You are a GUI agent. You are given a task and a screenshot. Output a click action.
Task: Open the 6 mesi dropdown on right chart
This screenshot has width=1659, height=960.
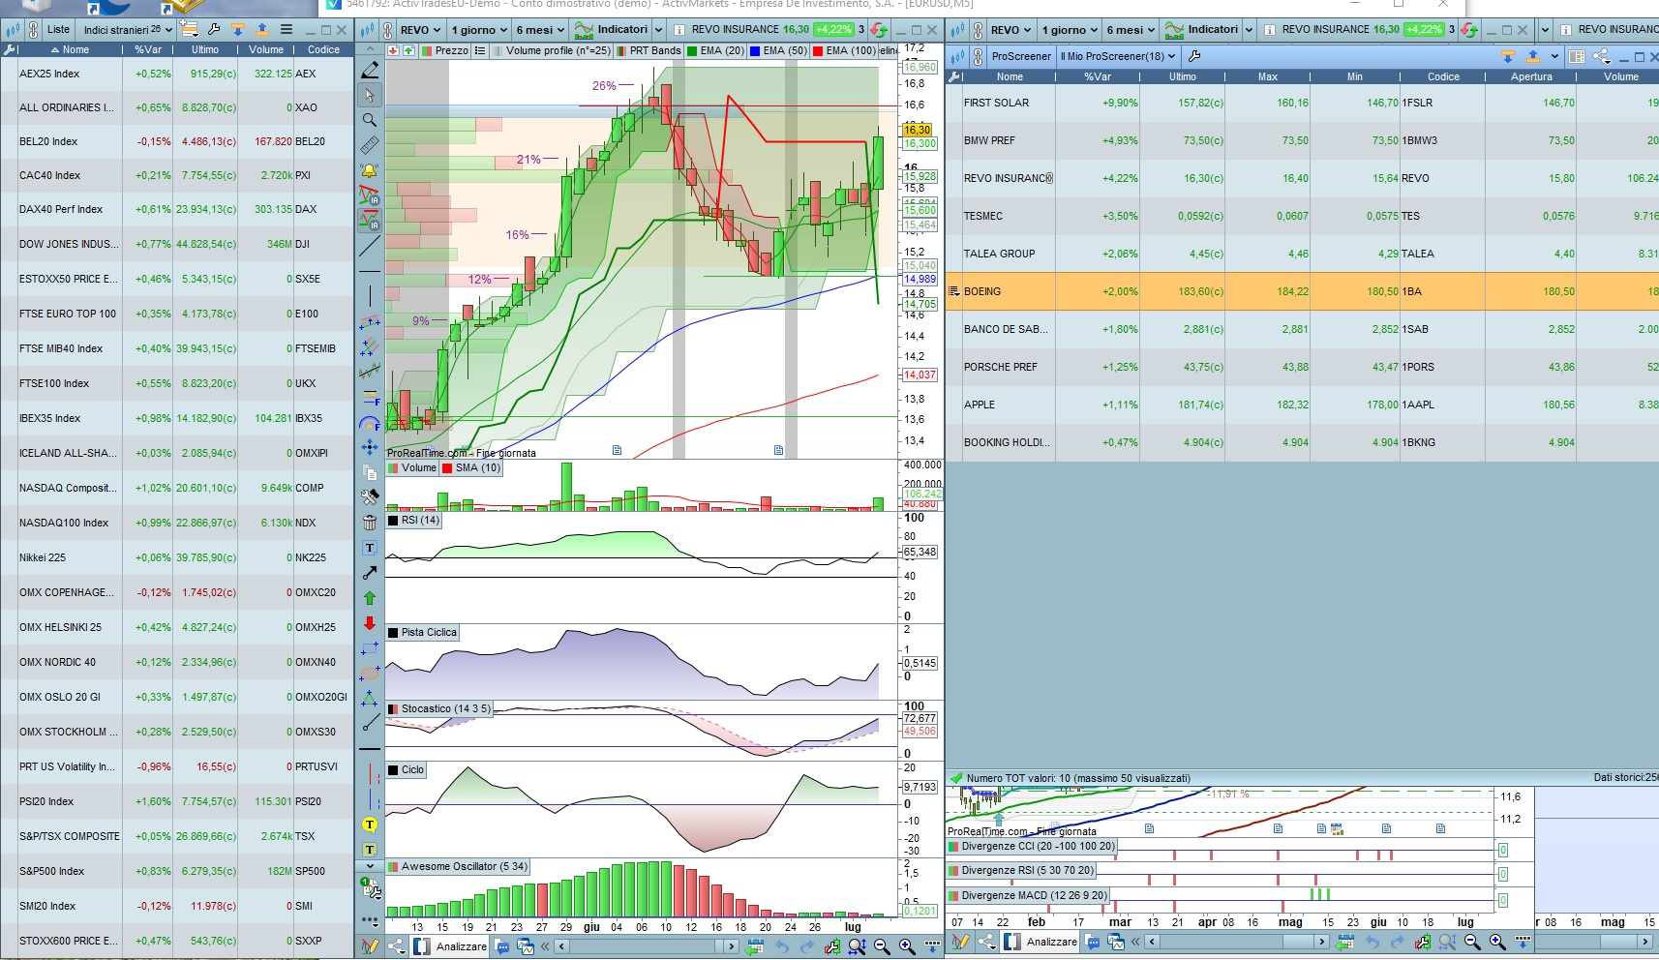1131,30
